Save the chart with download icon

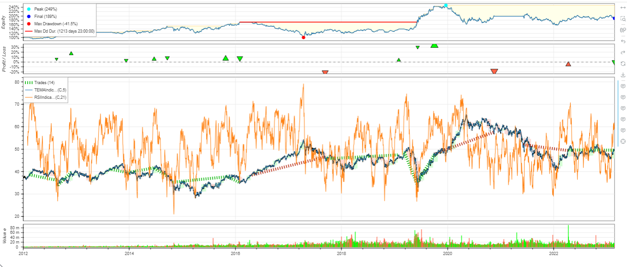click(623, 74)
